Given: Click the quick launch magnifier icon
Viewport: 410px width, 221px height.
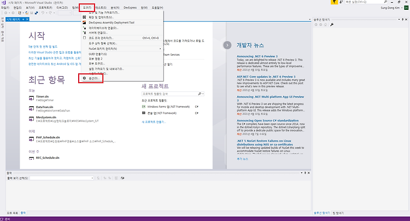Looking at the screenshot, I should tap(386, 2).
